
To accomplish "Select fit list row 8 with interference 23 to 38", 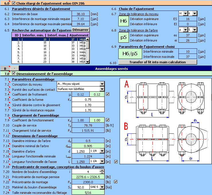I will point(49,62).
